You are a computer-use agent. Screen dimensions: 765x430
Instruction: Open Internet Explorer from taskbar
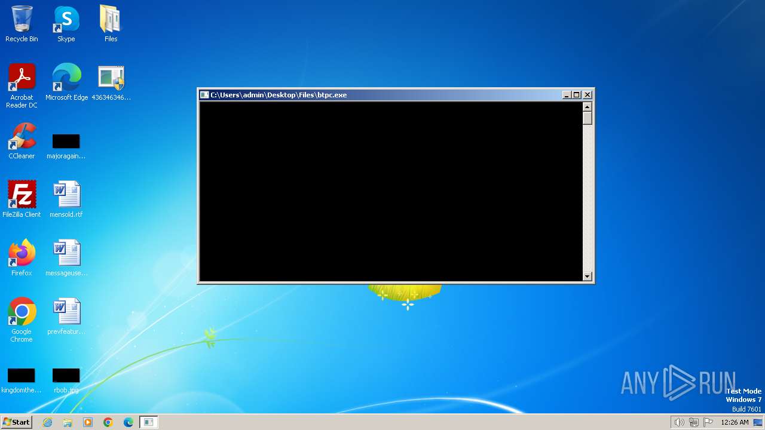(47, 422)
